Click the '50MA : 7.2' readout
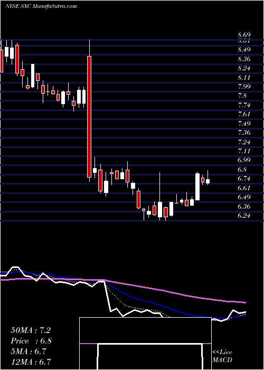 [31, 330]
